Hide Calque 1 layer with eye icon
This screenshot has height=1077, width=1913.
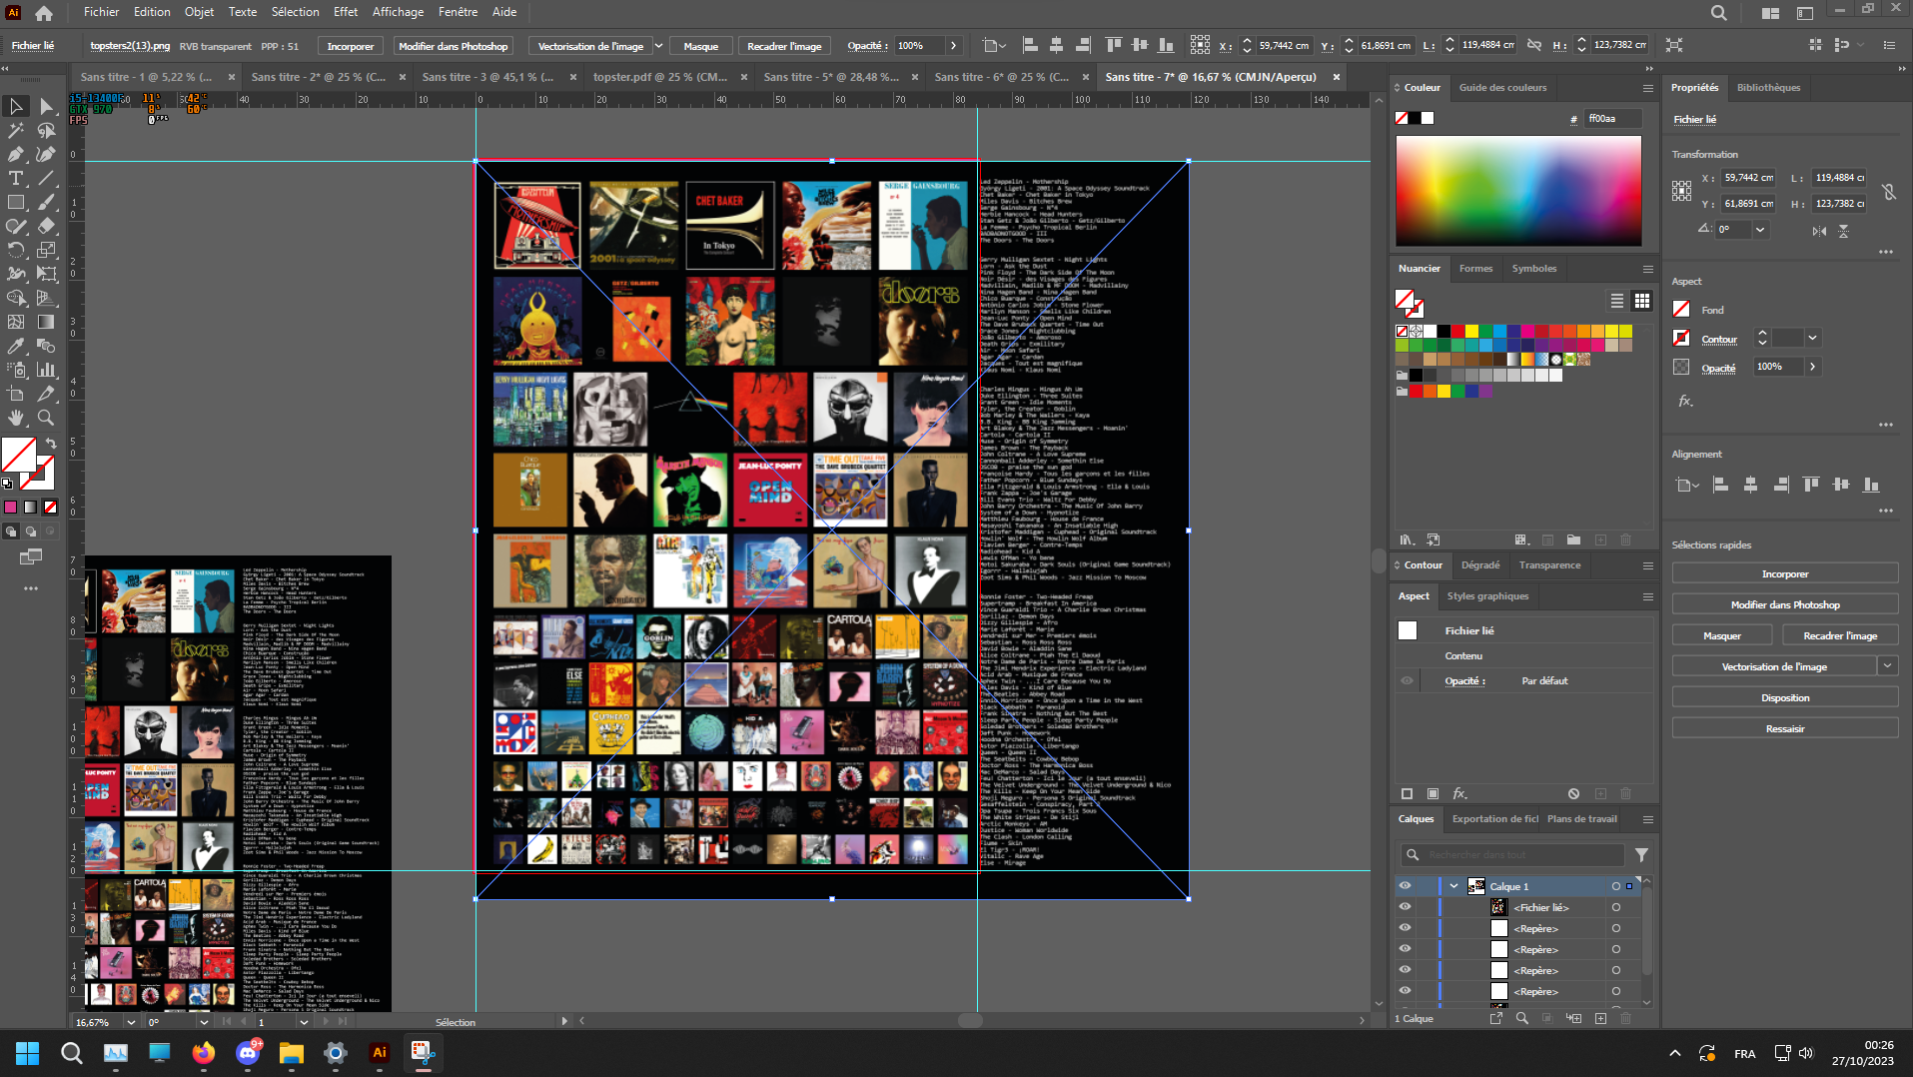[1405, 886]
